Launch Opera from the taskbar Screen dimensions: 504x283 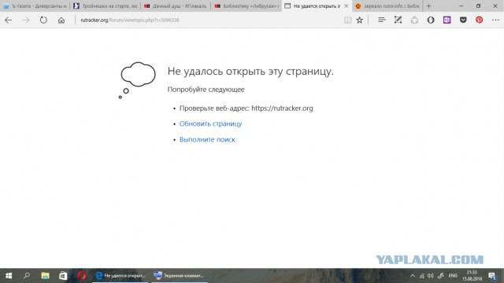tap(81, 276)
